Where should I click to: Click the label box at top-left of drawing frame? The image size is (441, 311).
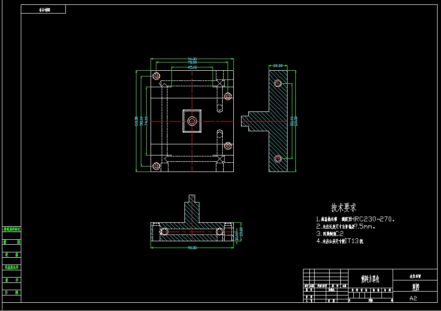[x=43, y=9]
